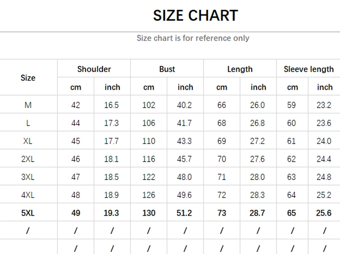Image resolution: width=340 pixels, height=254 pixels.
Task: Click the Shoulder column header
Action: tap(94, 69)
